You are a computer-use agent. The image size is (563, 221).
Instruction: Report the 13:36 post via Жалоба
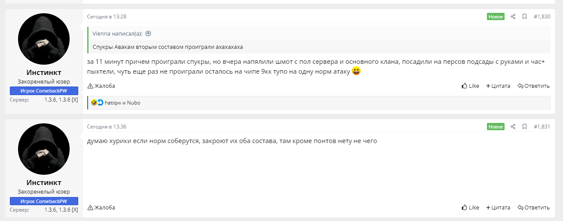[x=101, y=207]
